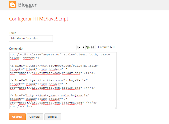
Task: Click the Título label
Action: [x=13, y=33]
